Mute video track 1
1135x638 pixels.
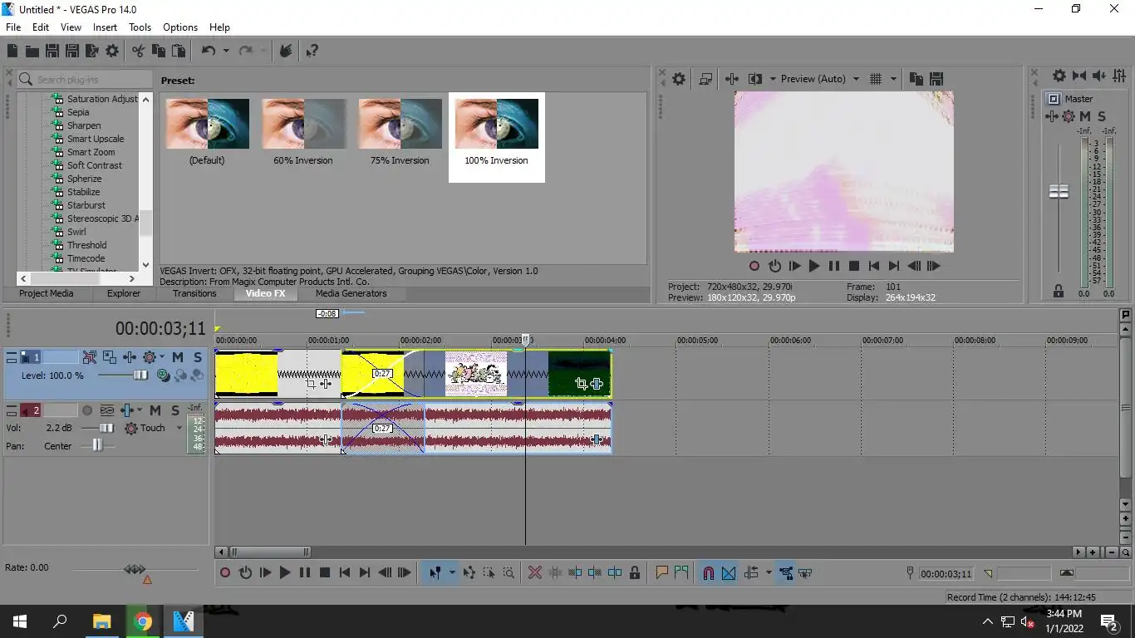tap(178, 357)
